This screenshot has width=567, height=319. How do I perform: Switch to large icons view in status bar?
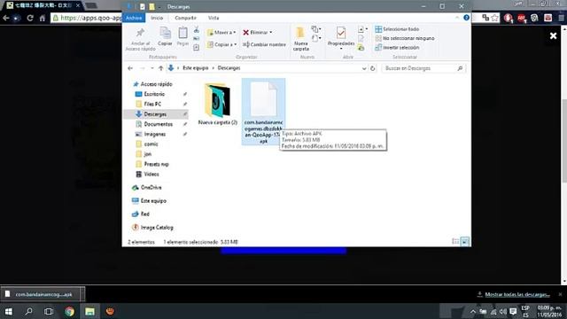464,241
